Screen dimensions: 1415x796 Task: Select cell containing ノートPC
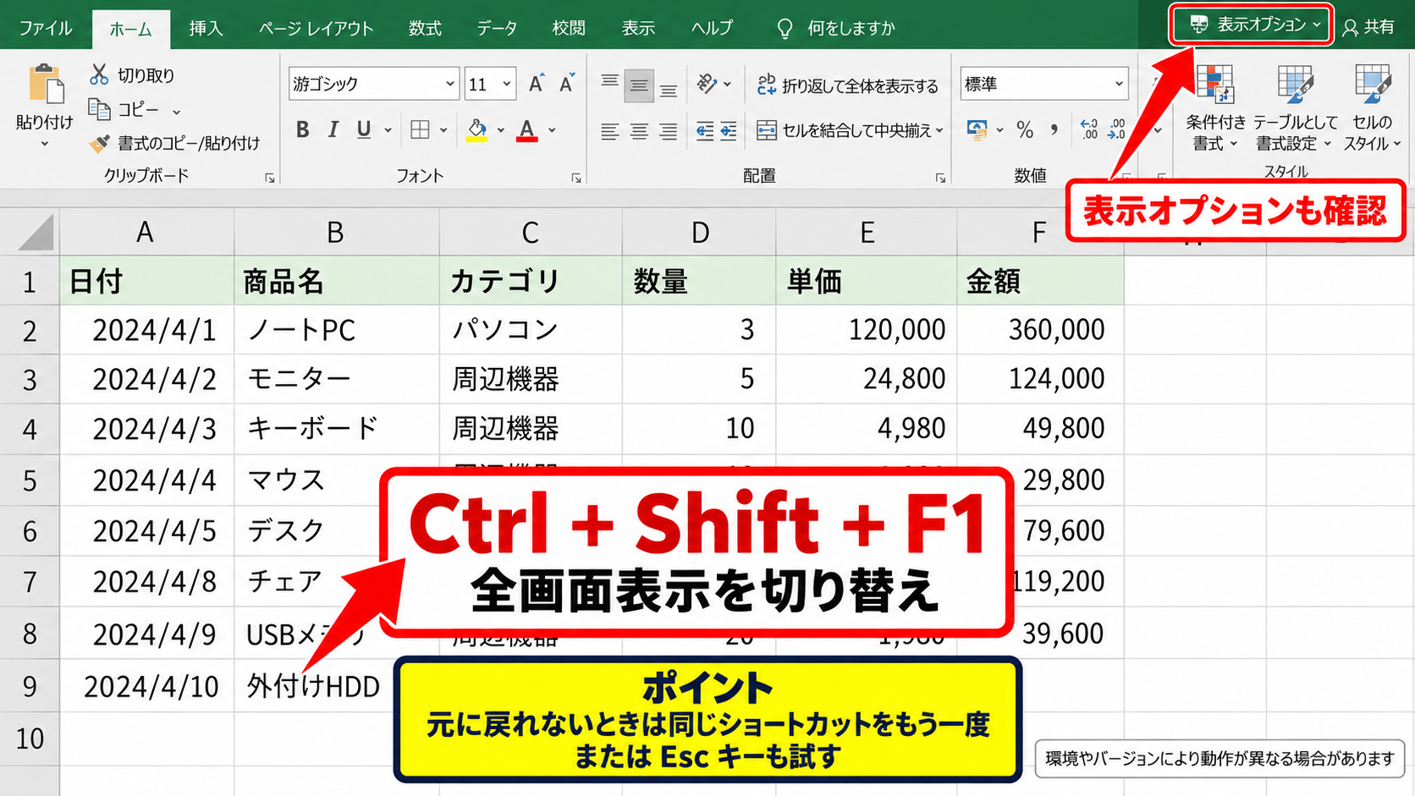(x=336, y=330)
